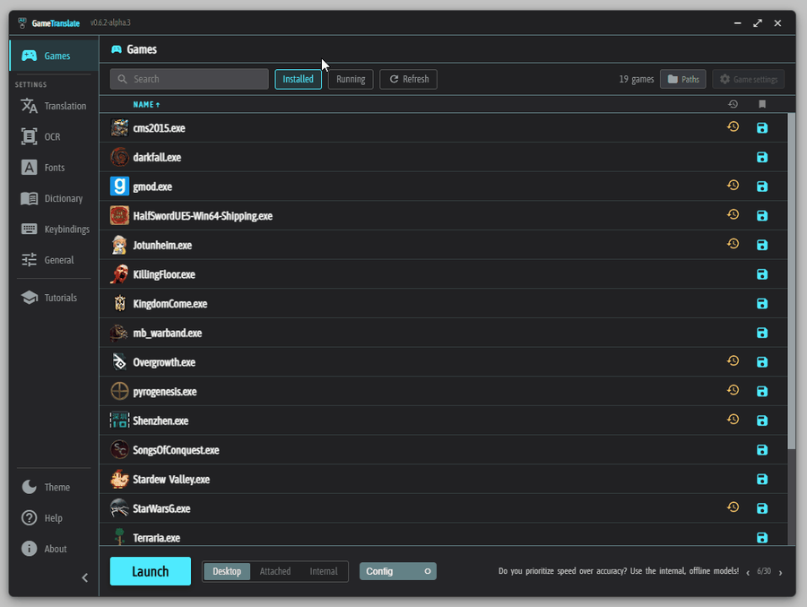The width and height of the screenshot is (807, 607).
Task: Show next tip with right chevron
Action: point(780,573)
